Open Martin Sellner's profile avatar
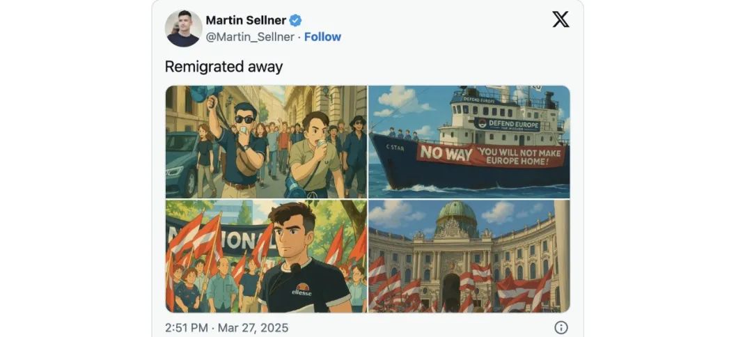The image size is (752, 337). (x=183, y=29)
